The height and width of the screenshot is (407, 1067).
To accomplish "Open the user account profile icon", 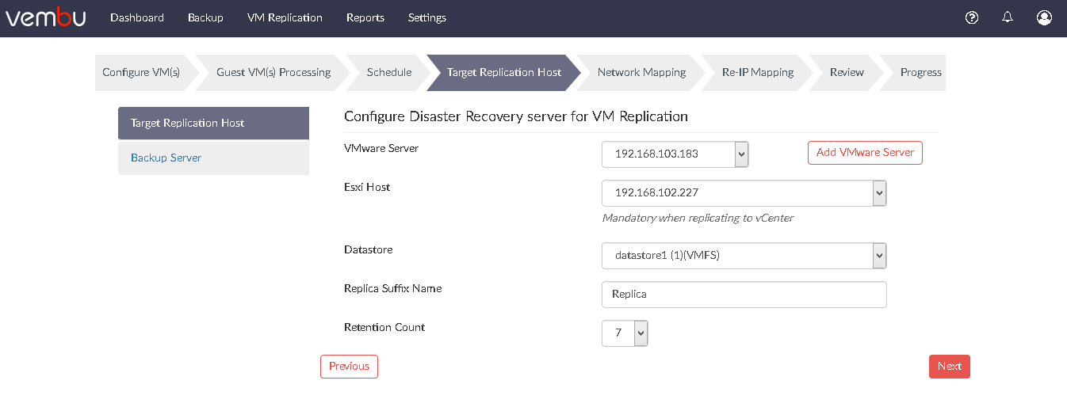I will point(1044,17).
